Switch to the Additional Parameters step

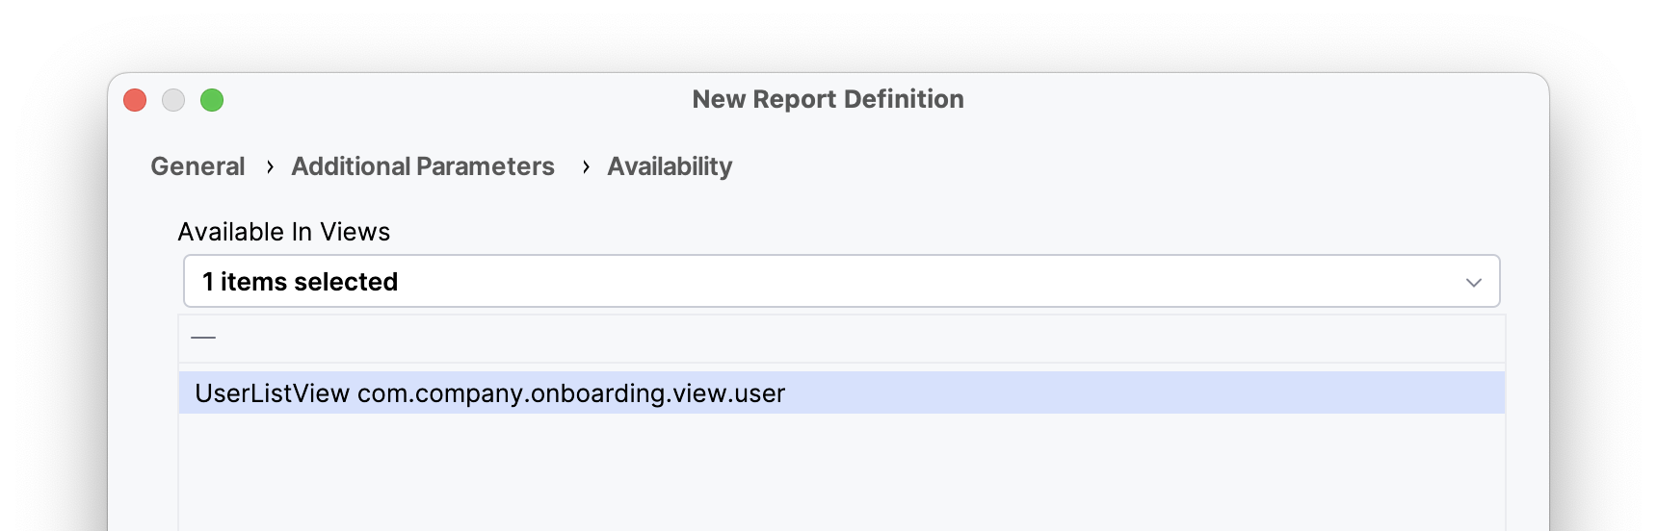423,166
